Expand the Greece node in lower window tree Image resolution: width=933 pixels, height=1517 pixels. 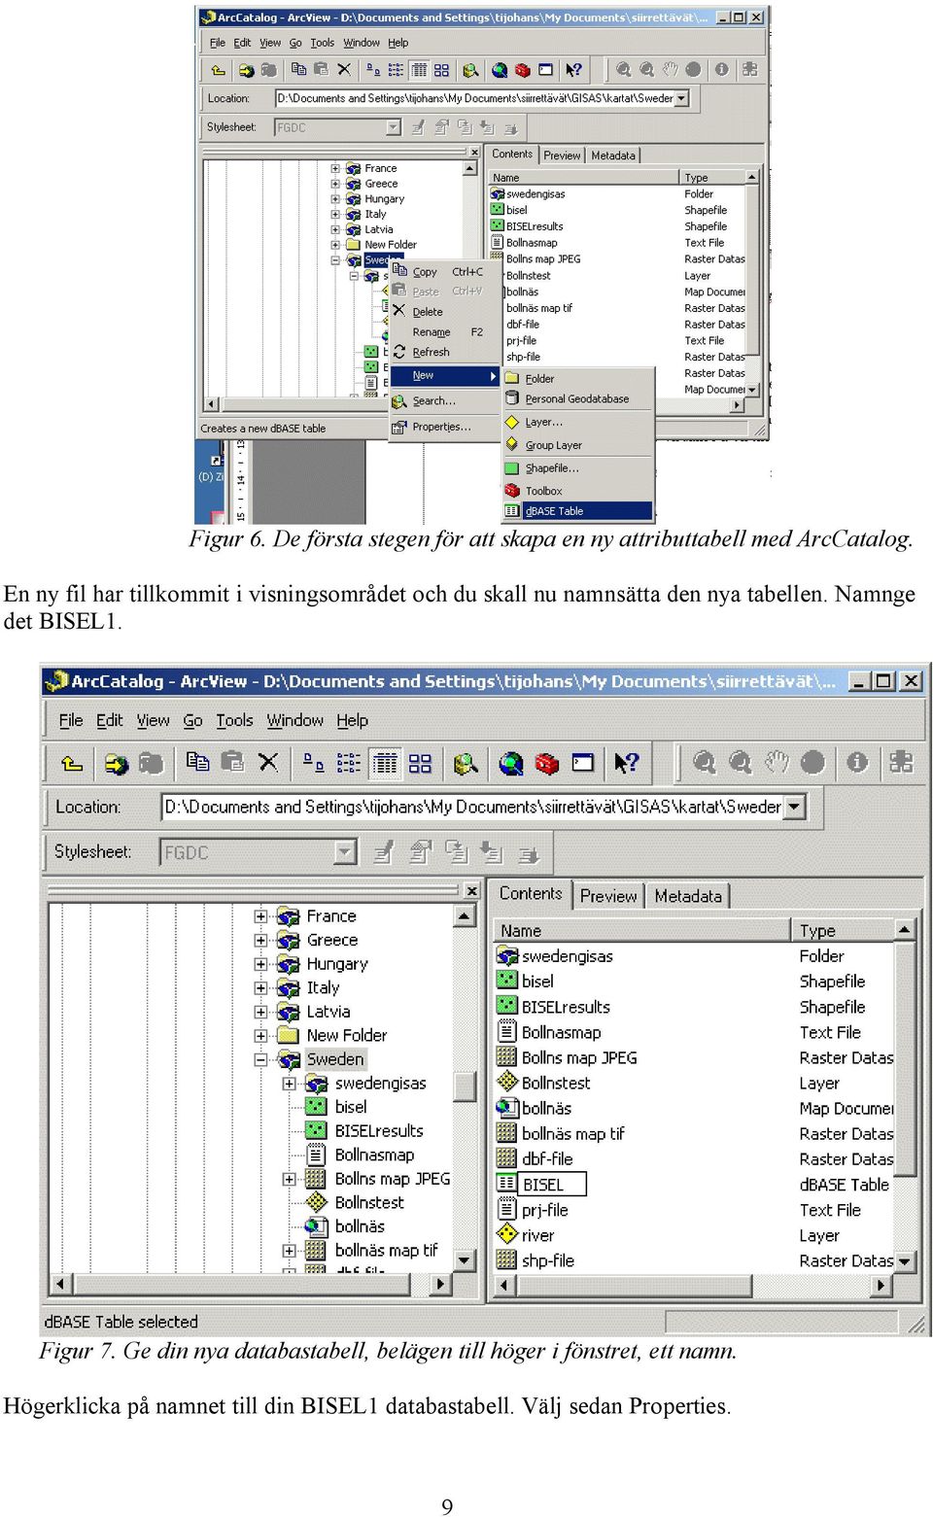click(260, 941)
